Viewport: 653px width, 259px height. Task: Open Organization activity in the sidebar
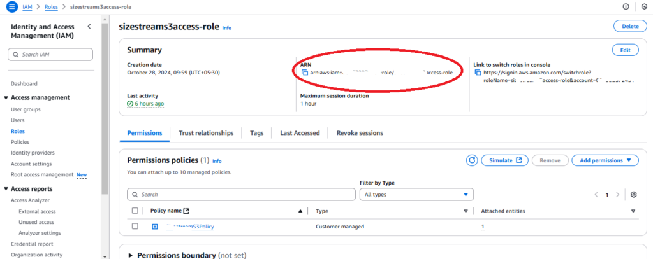click(36, 255)
